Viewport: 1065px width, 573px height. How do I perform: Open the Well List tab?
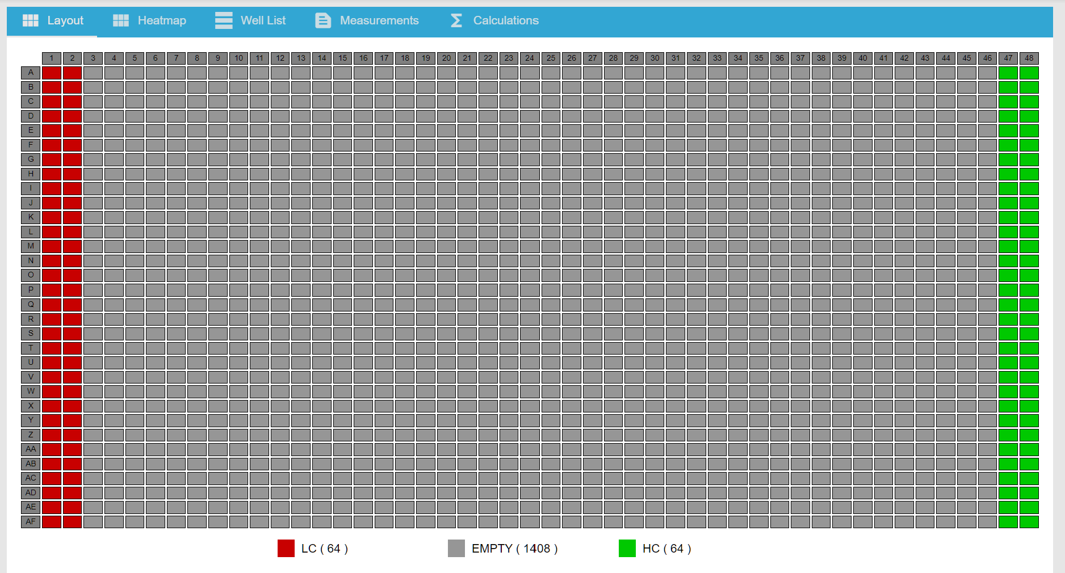263,20
